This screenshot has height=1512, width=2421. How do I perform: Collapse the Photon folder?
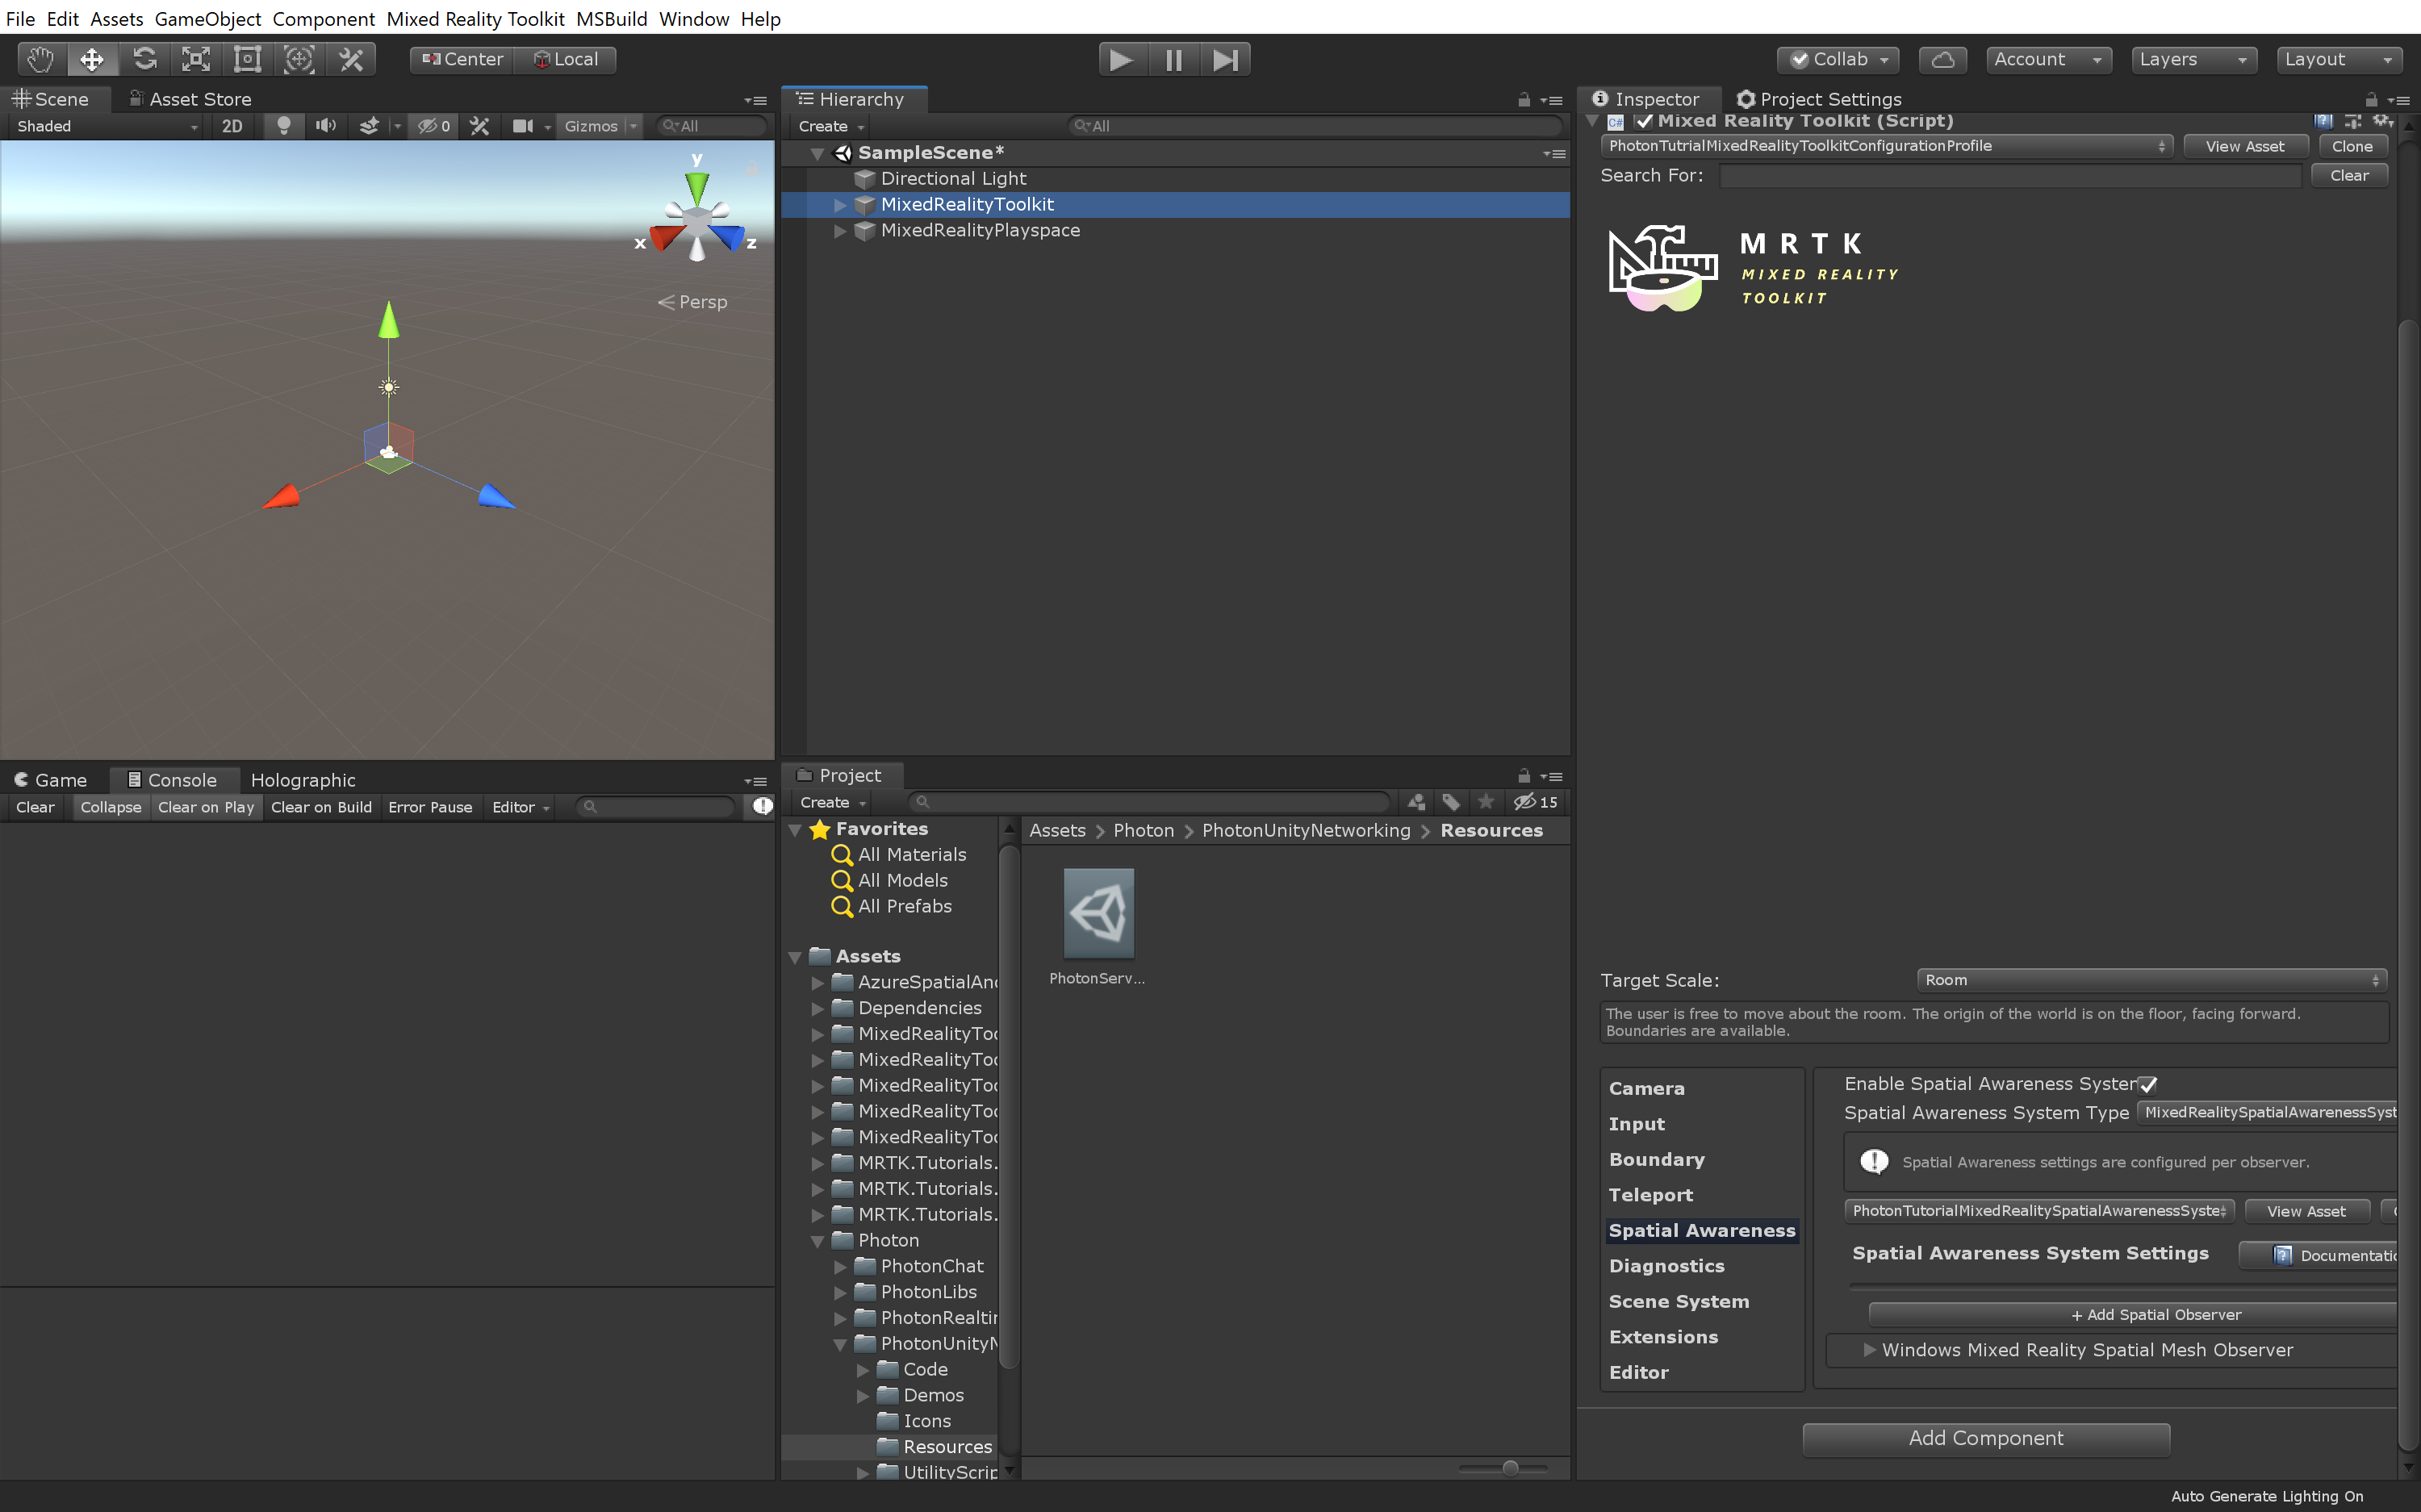pyautogui.click(x=818, y=1240)
